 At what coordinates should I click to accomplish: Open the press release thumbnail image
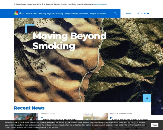coord(26,116)
